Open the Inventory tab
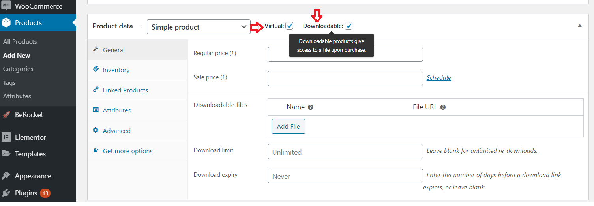594x206 pixels. [116, 70]
